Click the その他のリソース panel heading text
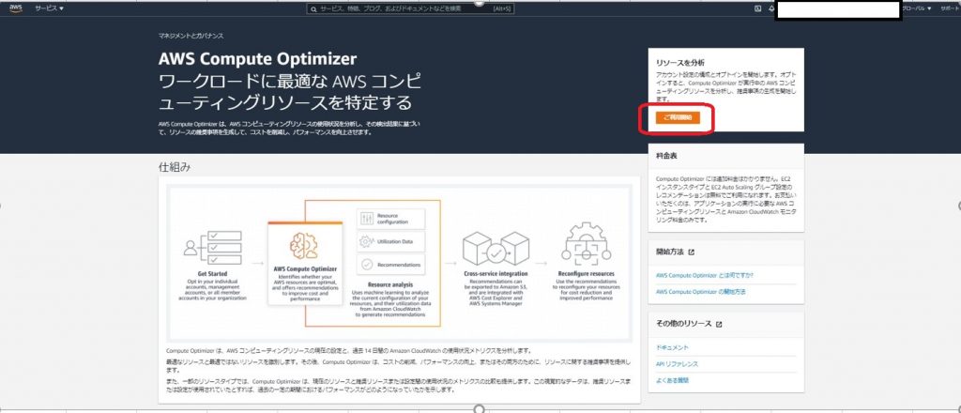Viewport: 961px width, 413px height. (x=683, y=324)
